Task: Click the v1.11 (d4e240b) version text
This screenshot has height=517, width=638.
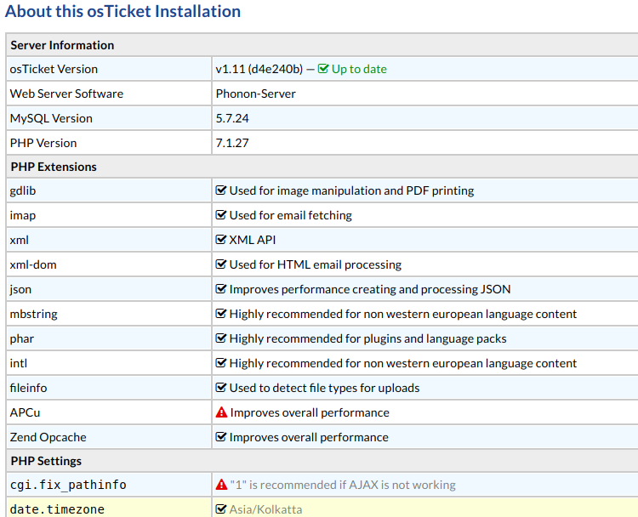Action: point(259,69)
